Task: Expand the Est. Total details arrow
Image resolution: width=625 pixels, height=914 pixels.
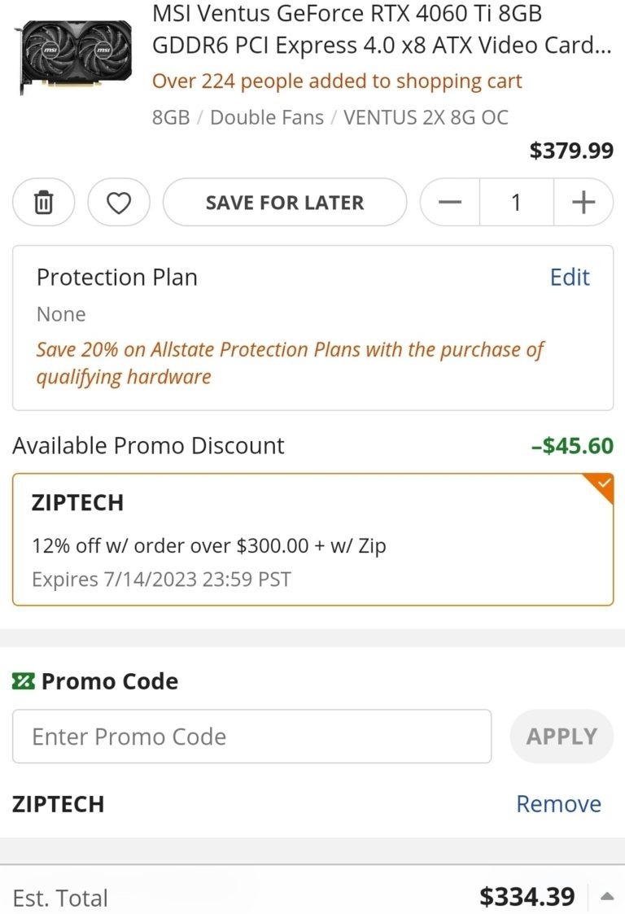Action: click(x=606, y=897)
